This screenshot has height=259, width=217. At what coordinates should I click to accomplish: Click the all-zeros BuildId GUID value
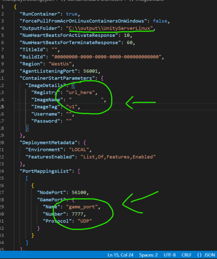(x=107, y=57)
